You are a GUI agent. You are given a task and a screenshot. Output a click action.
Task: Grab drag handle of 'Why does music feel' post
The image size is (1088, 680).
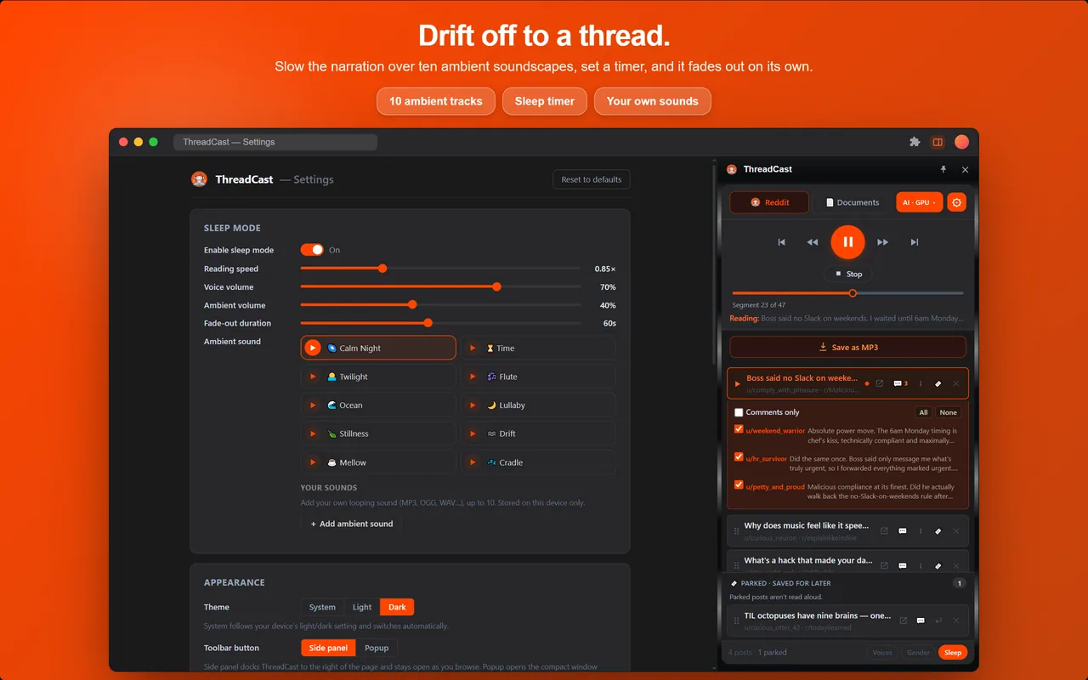[x=737, y=531]
